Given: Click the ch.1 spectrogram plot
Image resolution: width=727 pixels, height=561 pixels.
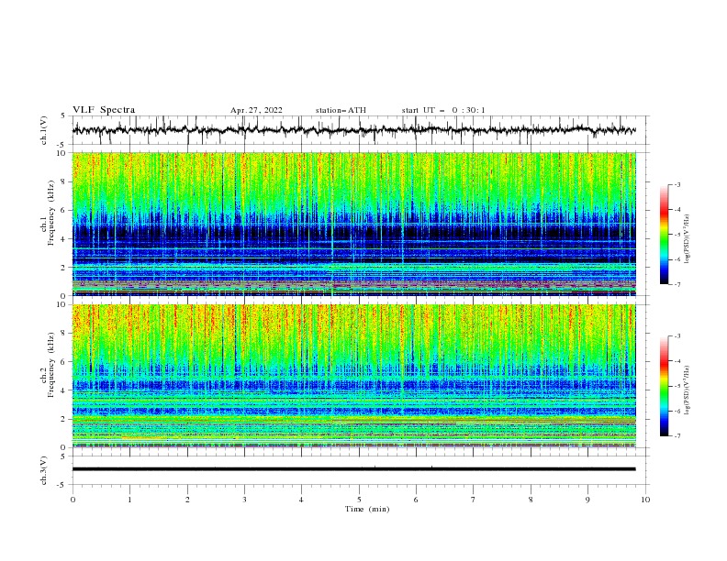Looking at the screenshot, I should point(354,224).
